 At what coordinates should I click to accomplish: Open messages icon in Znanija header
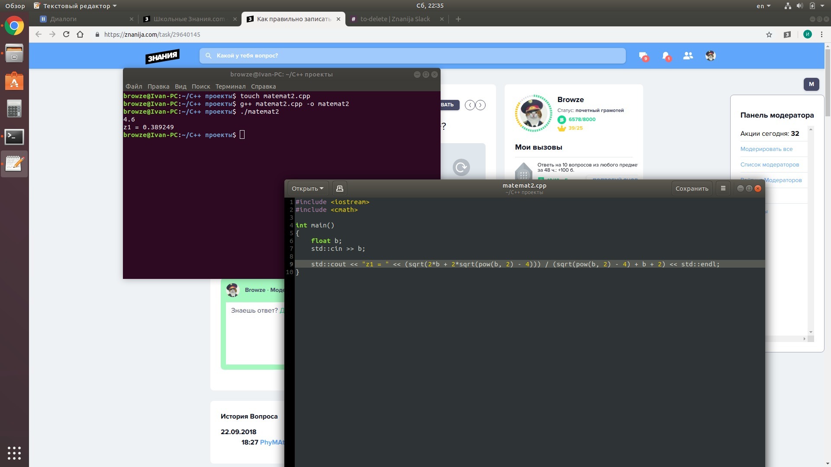click(x=643, y=56)
